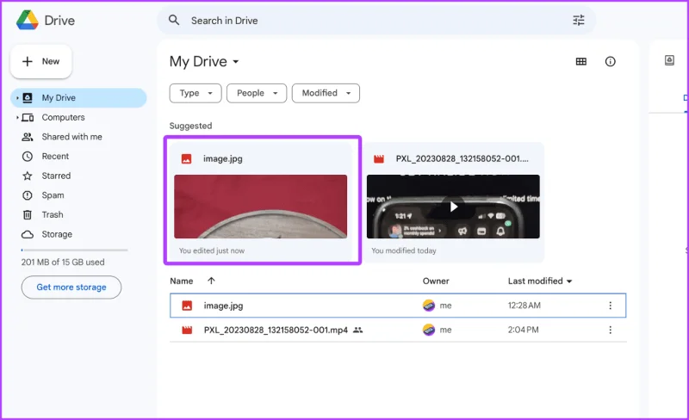Select My Drive in sidebar

(x=78, y=97)
